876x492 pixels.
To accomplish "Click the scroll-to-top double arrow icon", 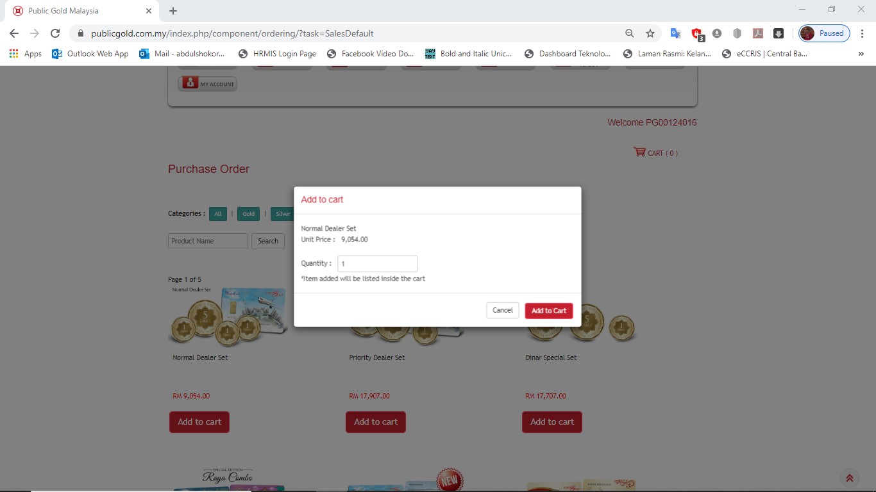I will (x=849, y=478).
